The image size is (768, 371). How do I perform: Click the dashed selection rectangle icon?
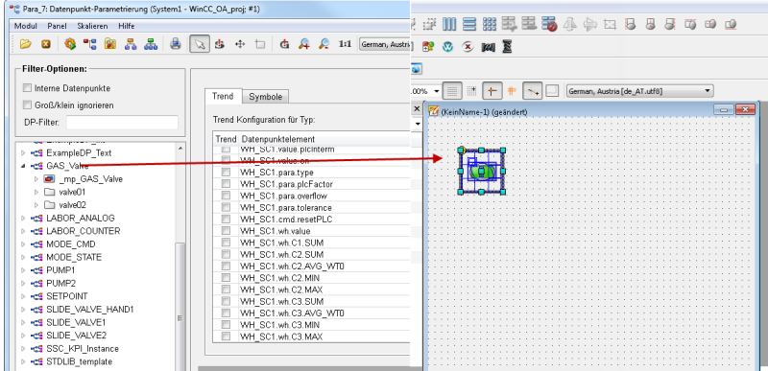(x=429, y=24)
